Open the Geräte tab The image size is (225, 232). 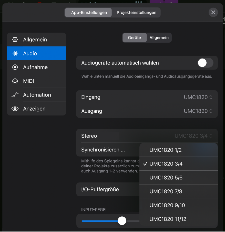click(134, 37)
